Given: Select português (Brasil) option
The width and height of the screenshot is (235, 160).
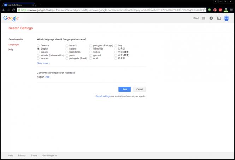Looking at the screenshot, I should point(67,58).
